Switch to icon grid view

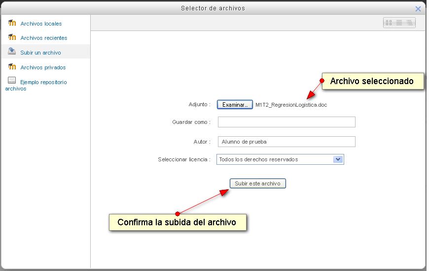pos(389,23)
